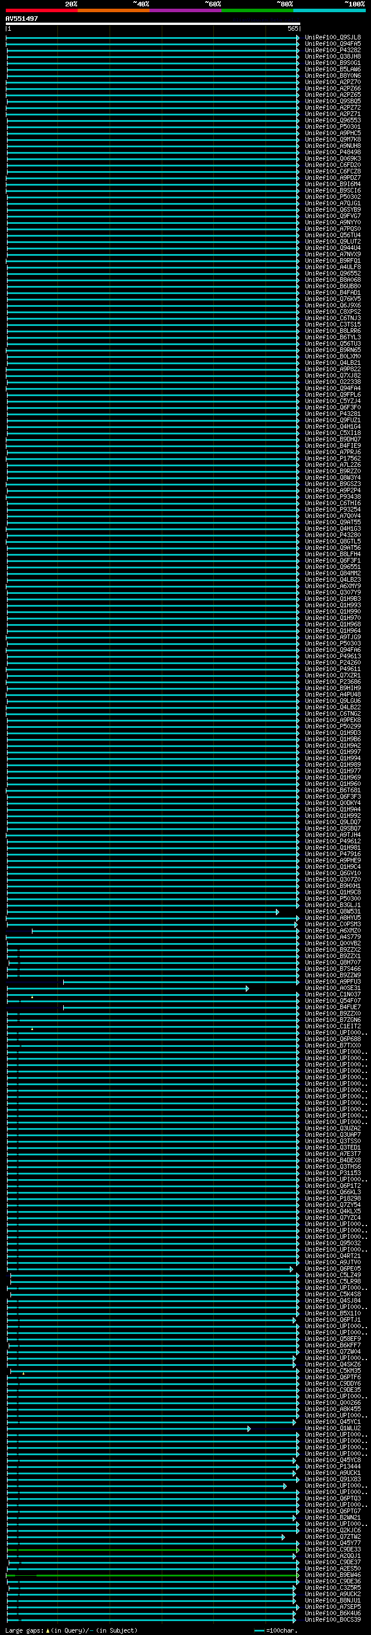Image resolution: width=371 pixels, height=1635 pixels.
Task: Select the UniRef100_Q38JH8 label
Action: coord(333,56)
